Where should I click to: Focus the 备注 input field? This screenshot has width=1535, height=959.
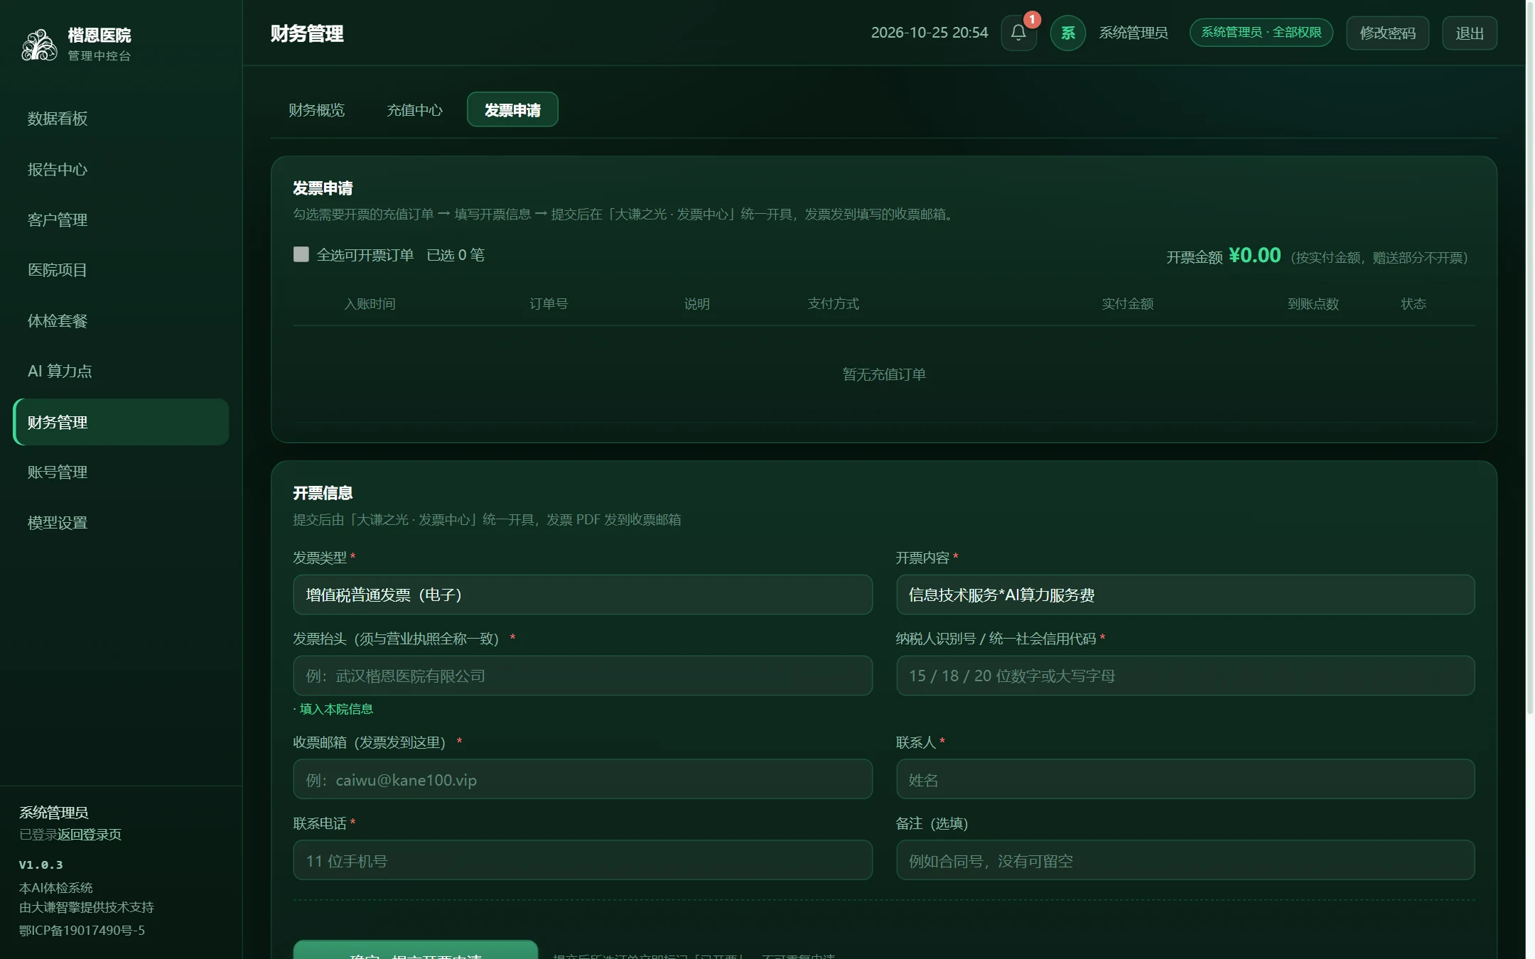point(1185,860)
